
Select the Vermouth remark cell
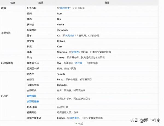click(107, 30)
